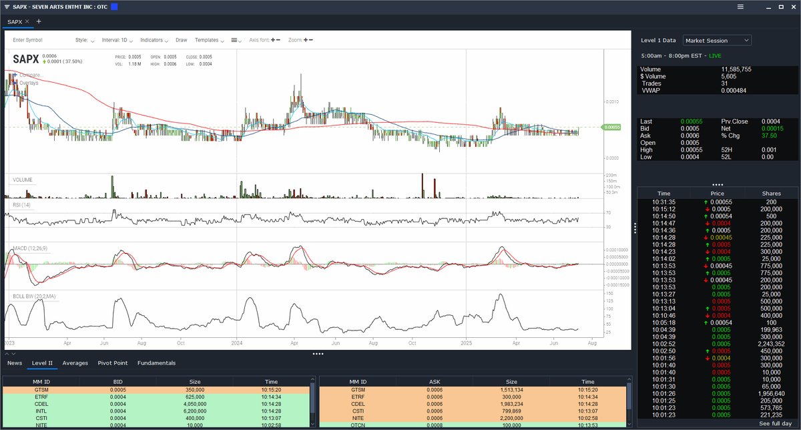Viewport: 801px width, 430px height.
Task: Click the Volume value 11,585,755
Action: click(x=736, y=69)
